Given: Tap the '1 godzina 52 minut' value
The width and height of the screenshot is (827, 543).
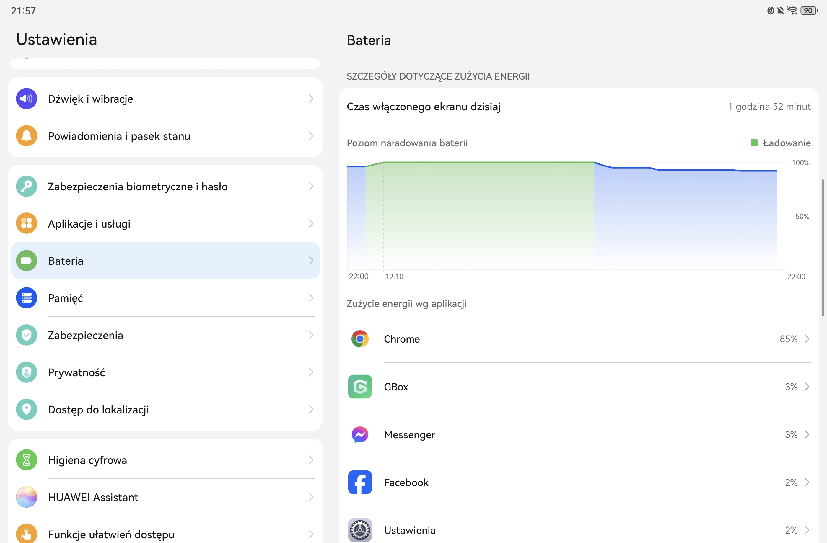Looking at the screenshot, I should pyautogui.click(x=769, y=106).
